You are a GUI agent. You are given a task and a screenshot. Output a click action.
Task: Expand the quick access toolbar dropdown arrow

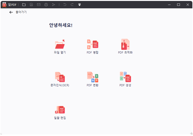coord(79,5)
